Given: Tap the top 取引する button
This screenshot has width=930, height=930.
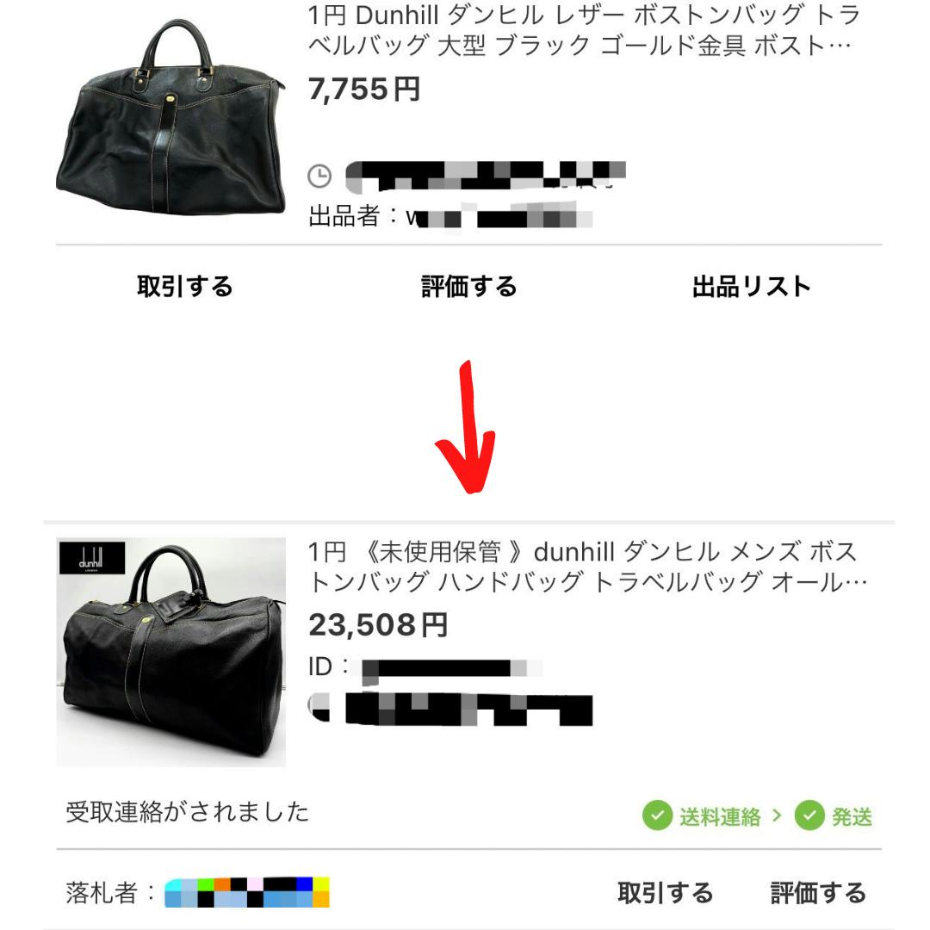Looking at the screenshot, I should [x=184, y=287].
